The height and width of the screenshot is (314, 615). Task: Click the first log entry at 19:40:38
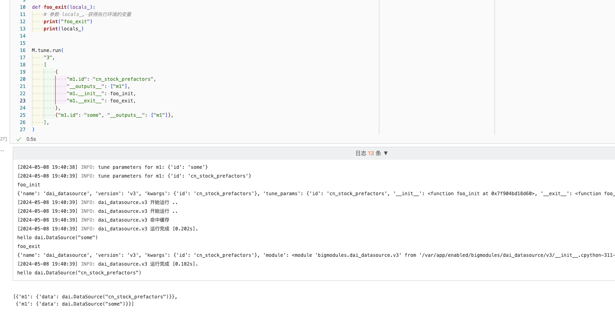(112, 167)
